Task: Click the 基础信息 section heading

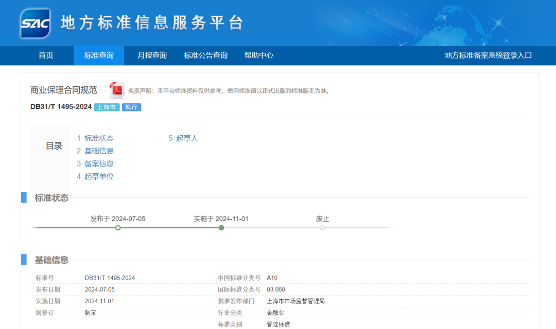Action: 51,260
